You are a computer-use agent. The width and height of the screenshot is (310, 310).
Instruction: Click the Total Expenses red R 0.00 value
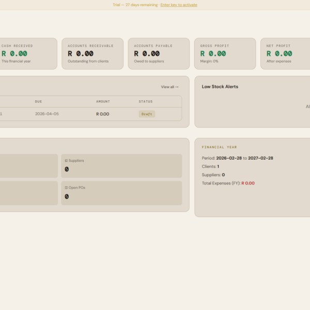[x=248, y=183]
